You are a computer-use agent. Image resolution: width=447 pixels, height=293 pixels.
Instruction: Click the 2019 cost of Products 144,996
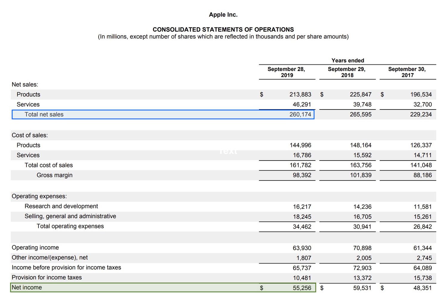click(300, 145)
